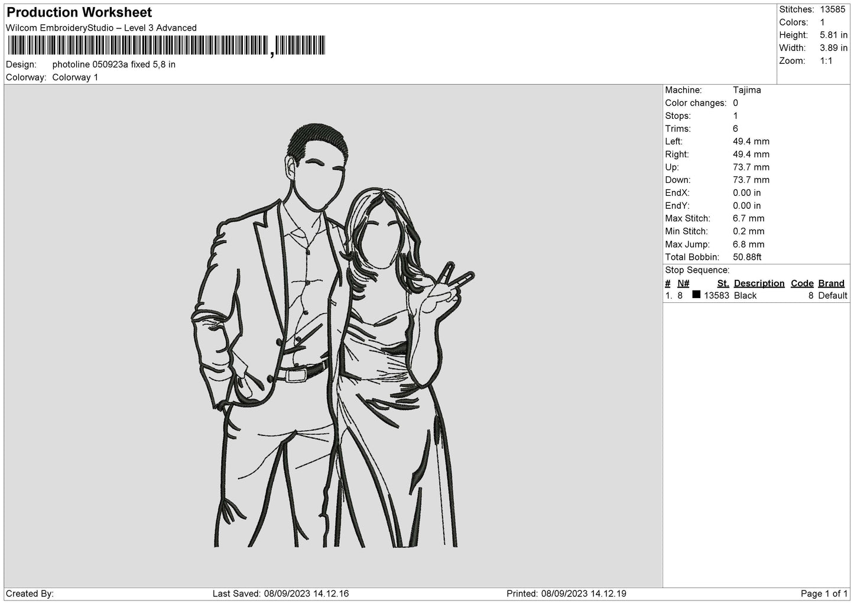
Task: Click the Machine value 'Tajima'
Action: click(x=747, y=90)
